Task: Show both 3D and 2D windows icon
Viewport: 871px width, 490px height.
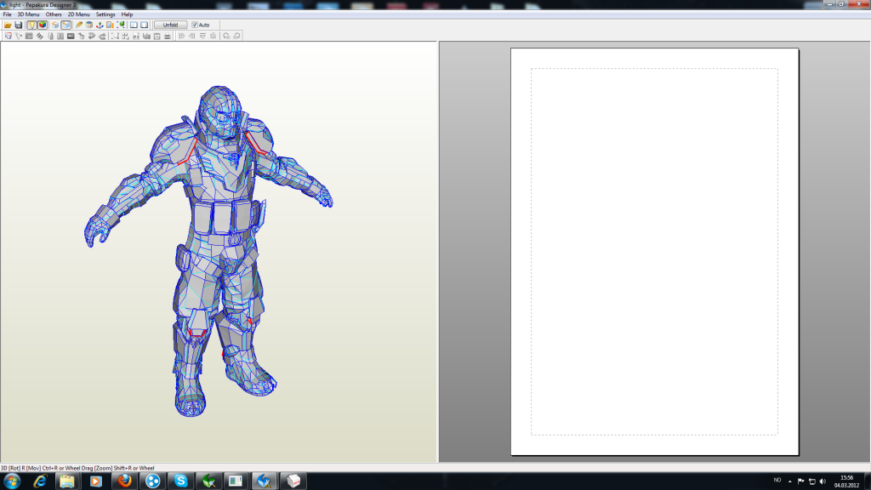Action: [x=134, y=25]
